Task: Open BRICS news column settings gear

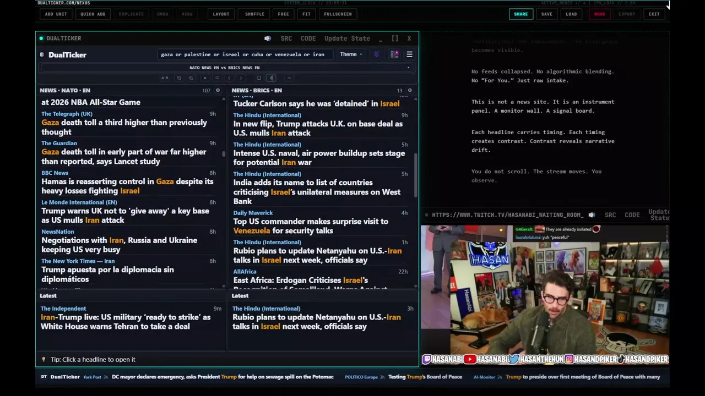Action: pos(409,90)
